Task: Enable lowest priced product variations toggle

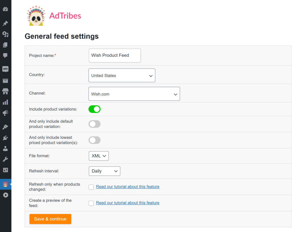Action: (94, 140)
